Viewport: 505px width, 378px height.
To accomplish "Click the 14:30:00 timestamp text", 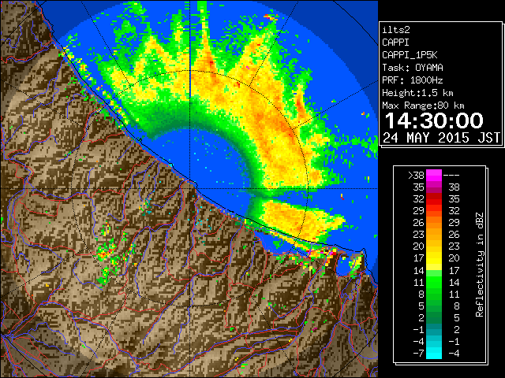I will click(x=434, y=120).
